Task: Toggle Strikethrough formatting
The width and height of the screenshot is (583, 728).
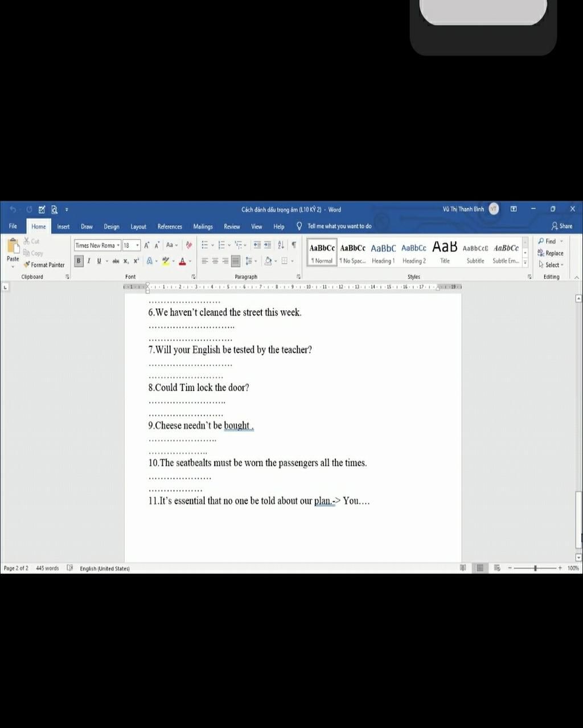Action: point(116,261)
